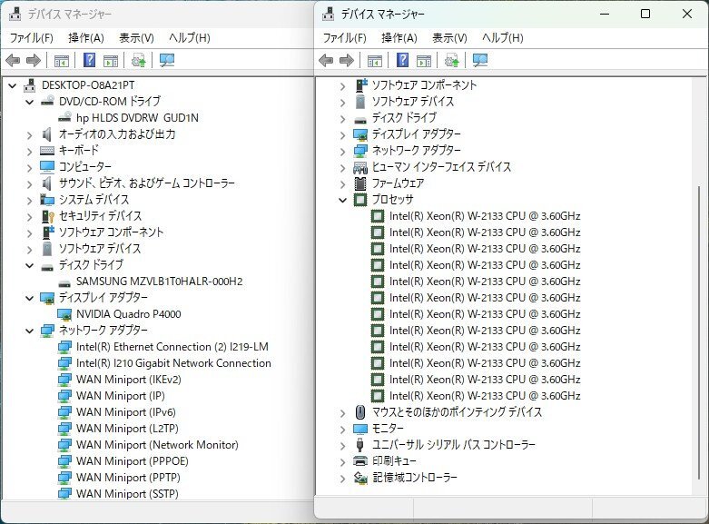Select Intel(R) Ethernet Connection (2) I219-LM
The image size is (709, 524).
tap(172, 347)
